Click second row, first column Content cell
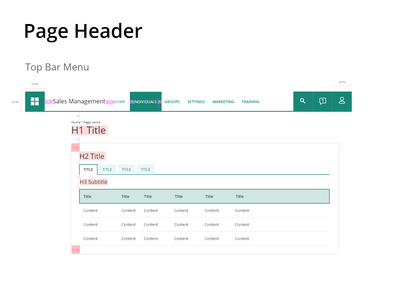Image resolution: width=410 pixels, height=284 pixels. coord(90,225)
